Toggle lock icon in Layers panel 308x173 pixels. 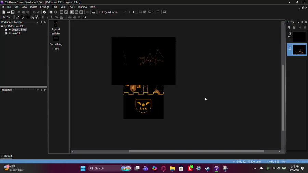[305, 27]
